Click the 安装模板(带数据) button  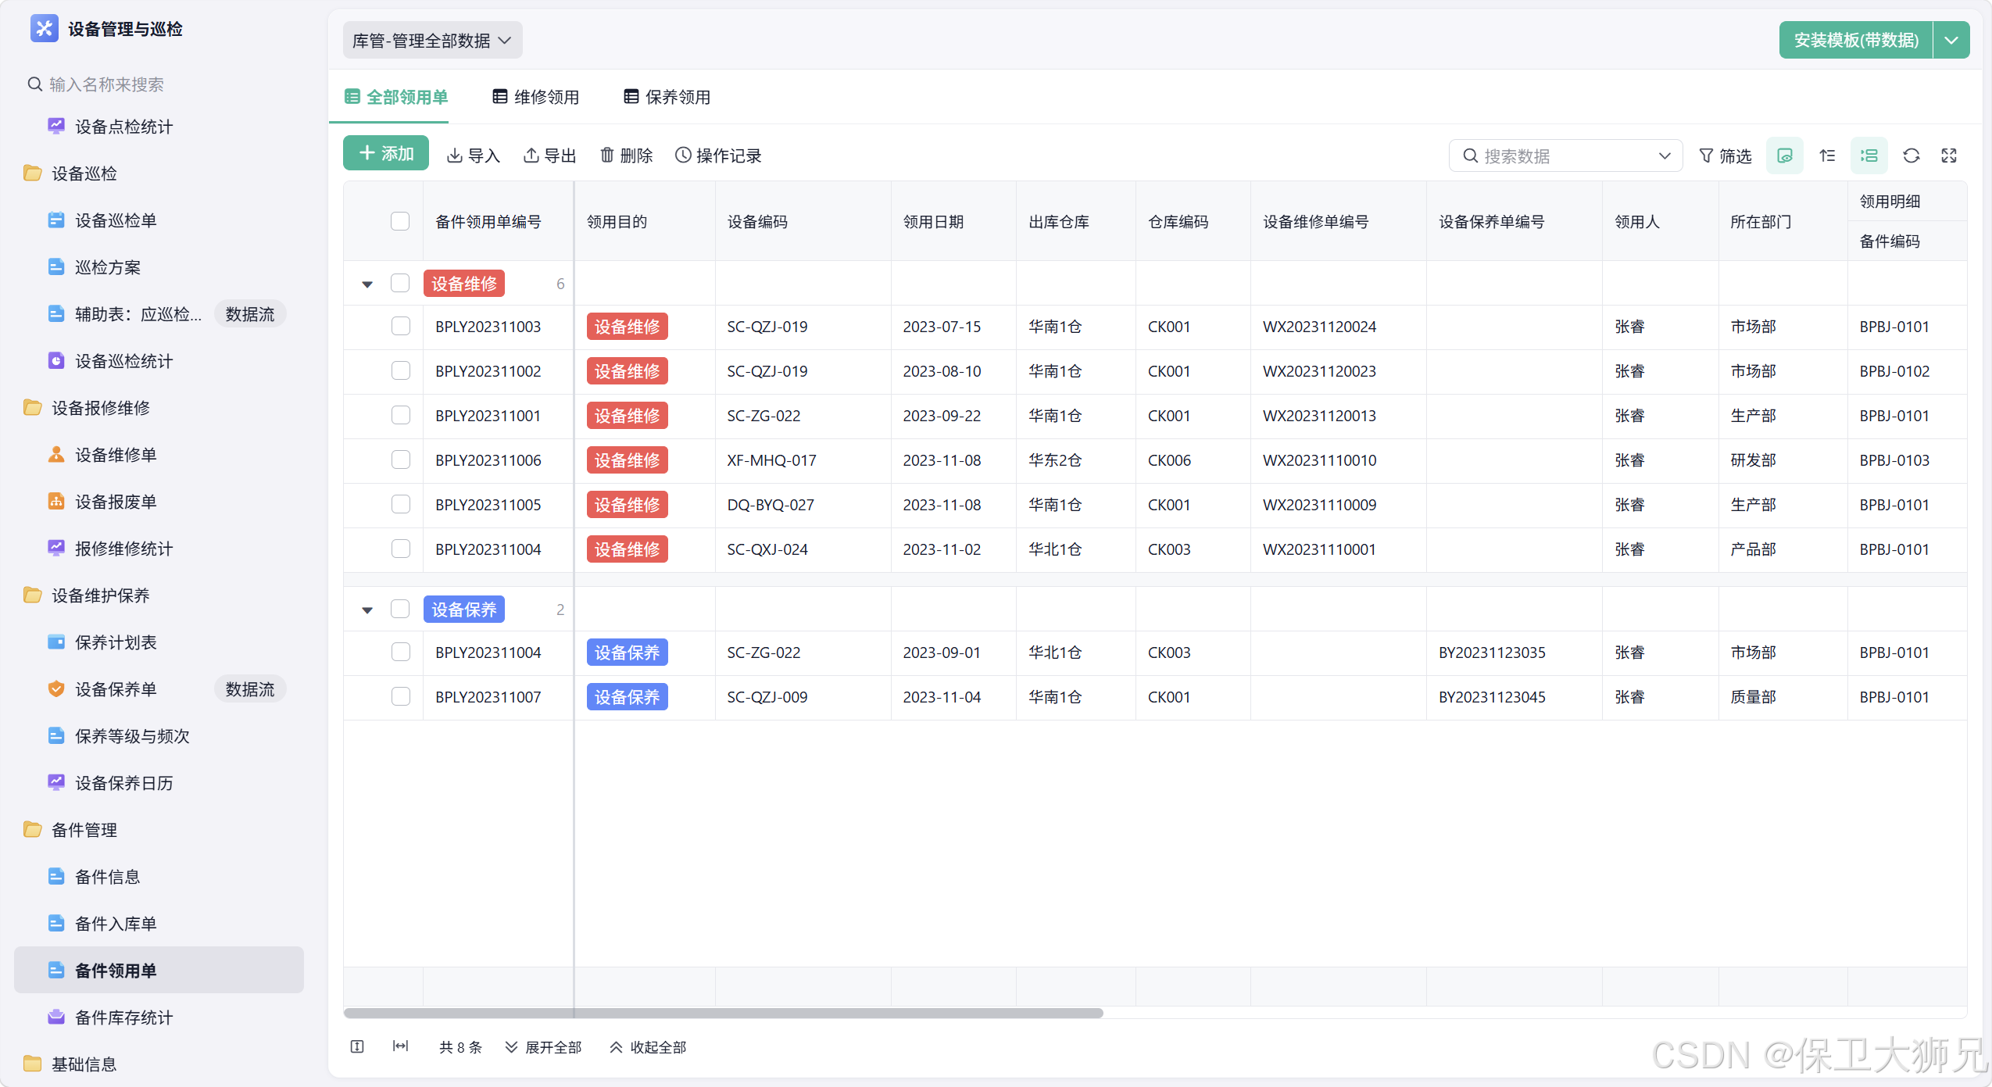[1856, 40]
